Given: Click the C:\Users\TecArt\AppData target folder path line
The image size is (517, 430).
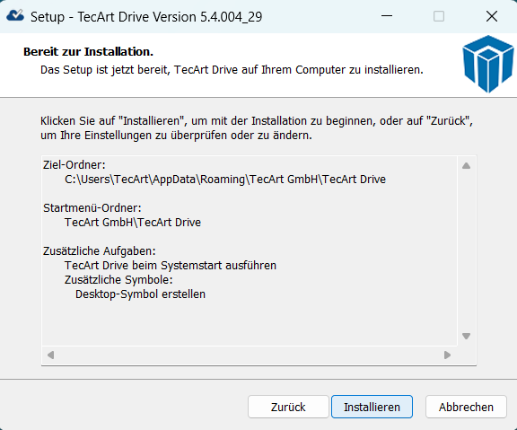Looking at the screenshot, I should tap(225, 180).
